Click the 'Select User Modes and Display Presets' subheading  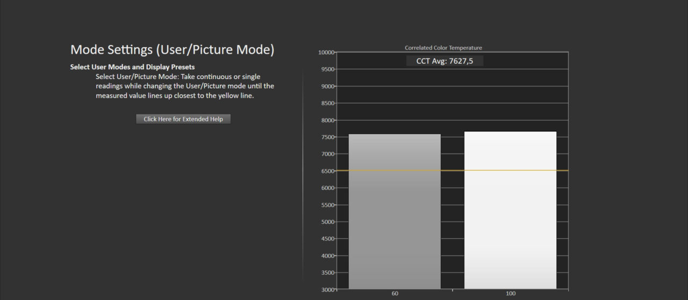132,67
